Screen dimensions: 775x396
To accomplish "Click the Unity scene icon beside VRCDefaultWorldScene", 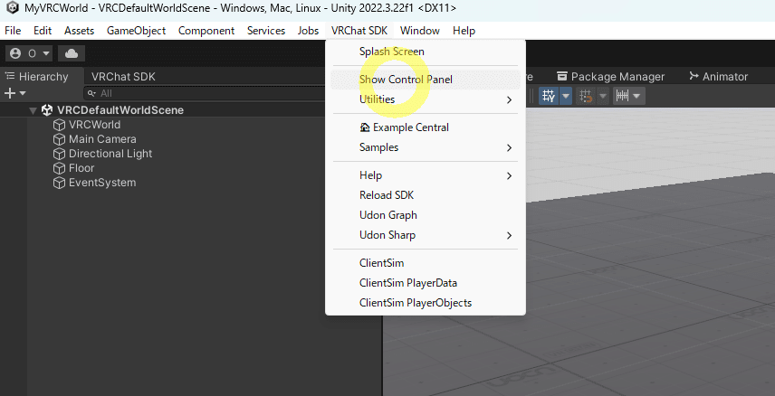I will coord(47,110).
